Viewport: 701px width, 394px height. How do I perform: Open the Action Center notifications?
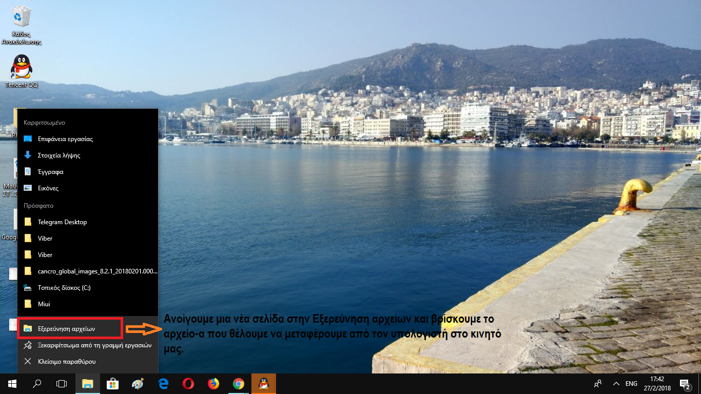pos(685,383)
